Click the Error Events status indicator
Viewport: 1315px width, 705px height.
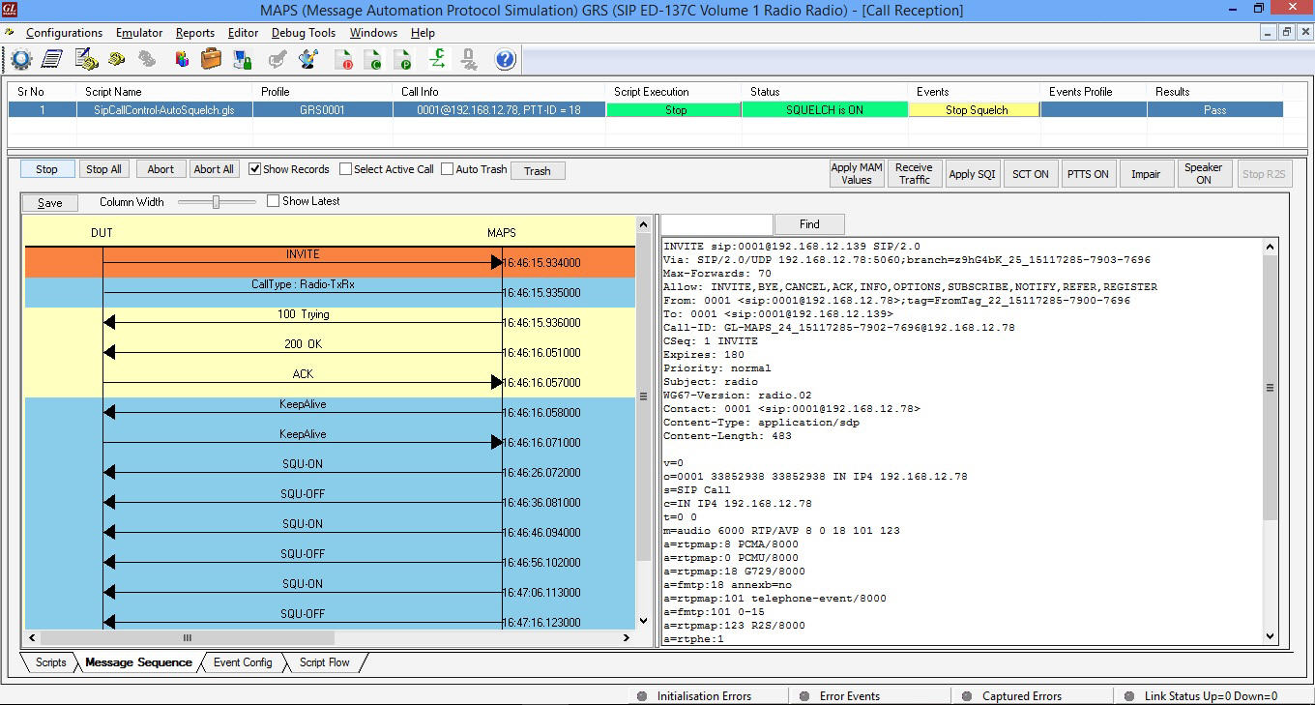point(804,696)
